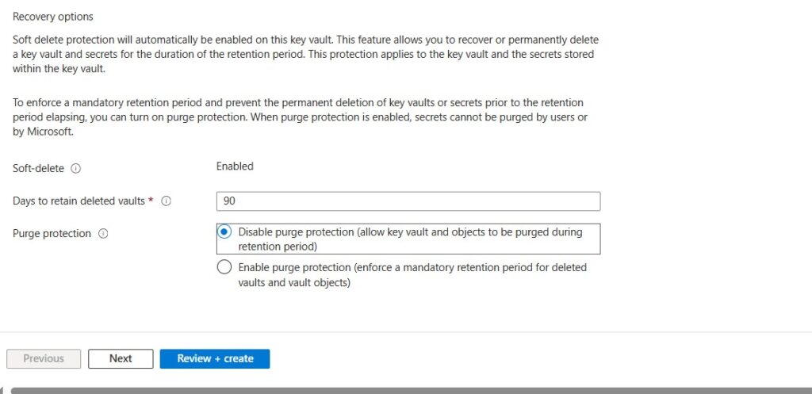
Task: Open info tooltip for Days to retain
Action: point(167,201)
